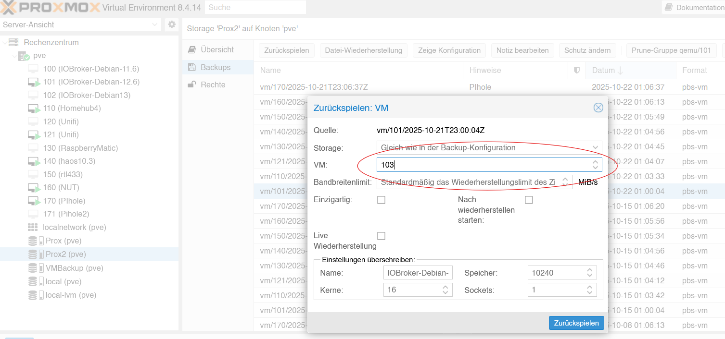Click Prune-Gruppe qemu/101 button
This screenshot has height=339, width=725.
click(671, 50)
